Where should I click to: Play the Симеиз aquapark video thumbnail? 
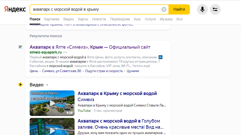pos(52,103)
